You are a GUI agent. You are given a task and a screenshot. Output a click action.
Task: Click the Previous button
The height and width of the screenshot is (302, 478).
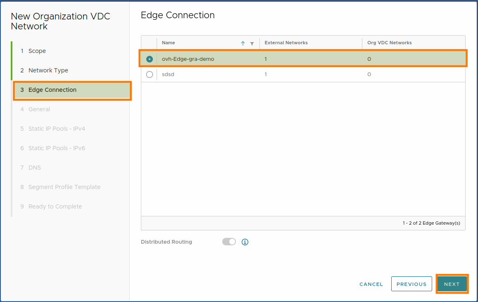[x=411, y=284]
